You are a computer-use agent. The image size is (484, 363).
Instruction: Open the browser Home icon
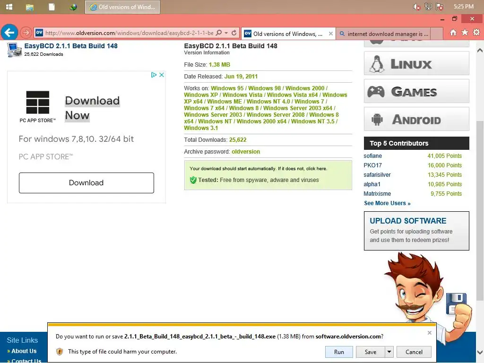[x=453, y=33]
